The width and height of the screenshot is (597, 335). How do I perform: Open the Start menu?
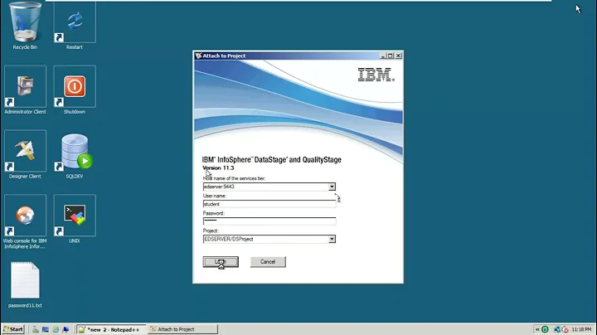pyautogui.click(x=13, y=329)
